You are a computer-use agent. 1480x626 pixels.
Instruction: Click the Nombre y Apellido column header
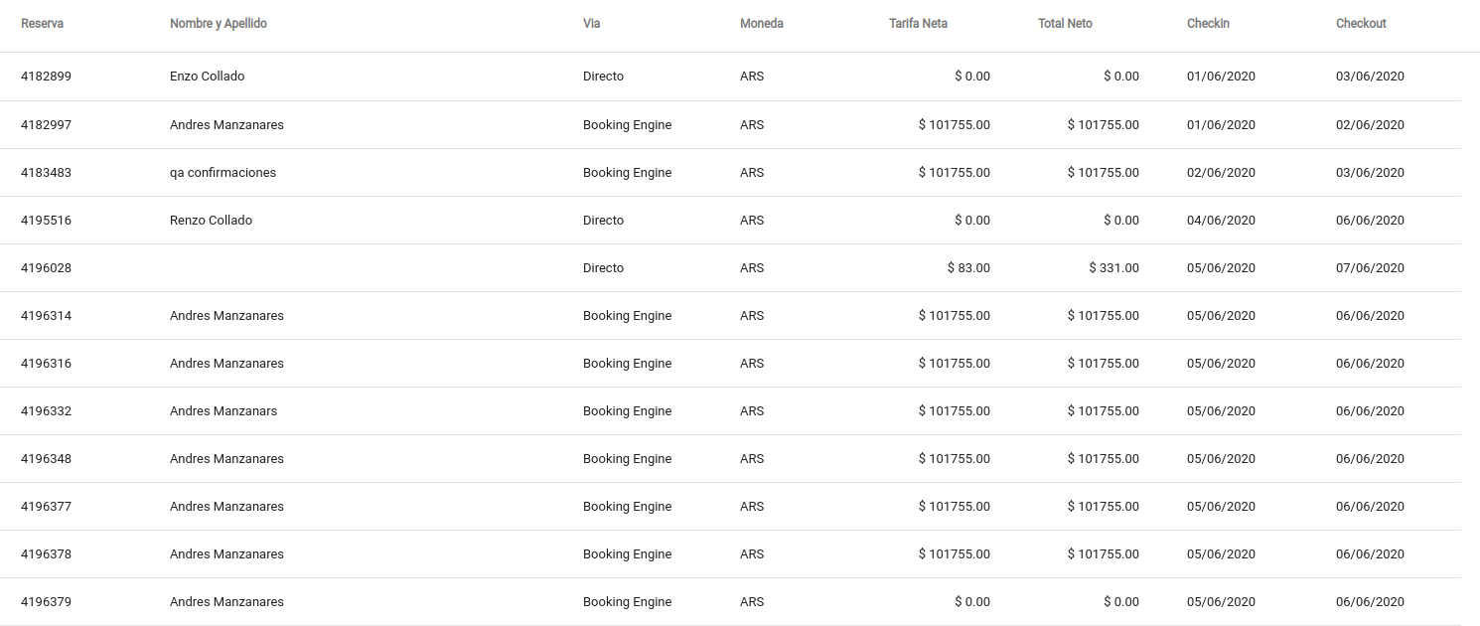(x=219, y=24)
